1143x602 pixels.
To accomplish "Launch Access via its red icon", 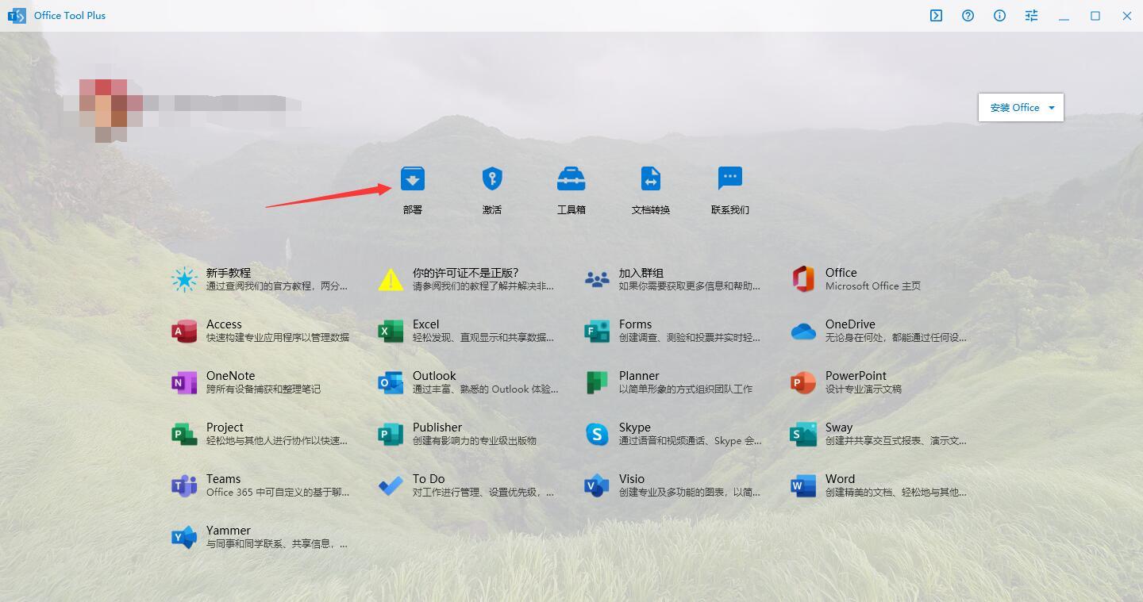I will point(184,331).
